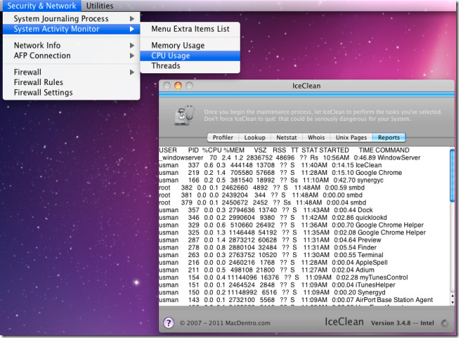Switch to the Profiler tab
The width and height of the screenshot is (459, 338).
tap(223, 138)
